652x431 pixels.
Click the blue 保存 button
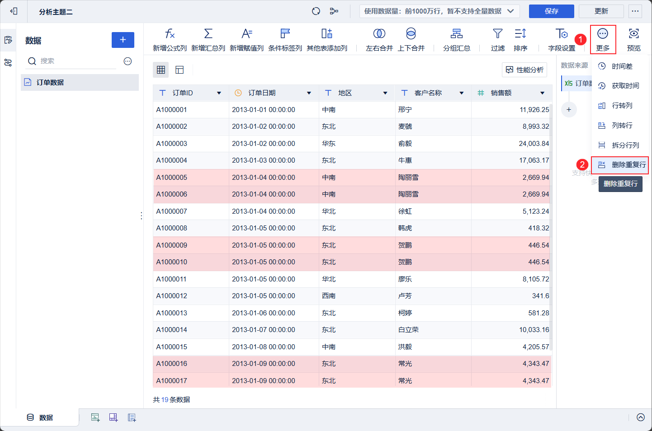(552, 11)
